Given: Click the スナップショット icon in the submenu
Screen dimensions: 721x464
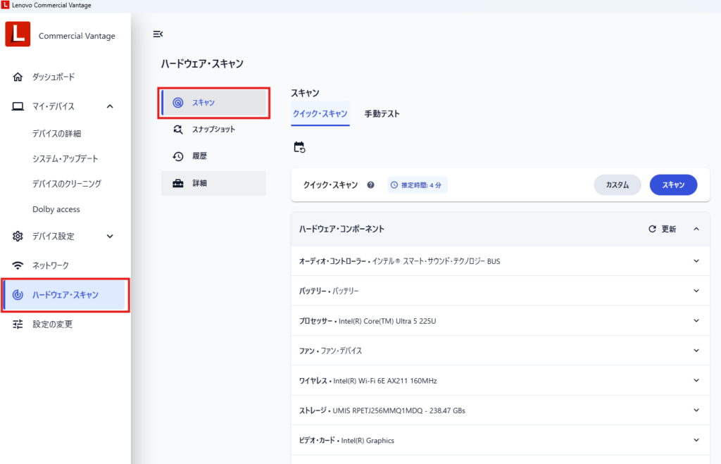Looking at the screenshot, I should (178, 130).
